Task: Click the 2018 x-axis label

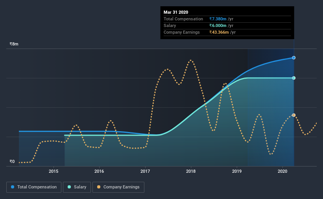Action: [191, 171]
